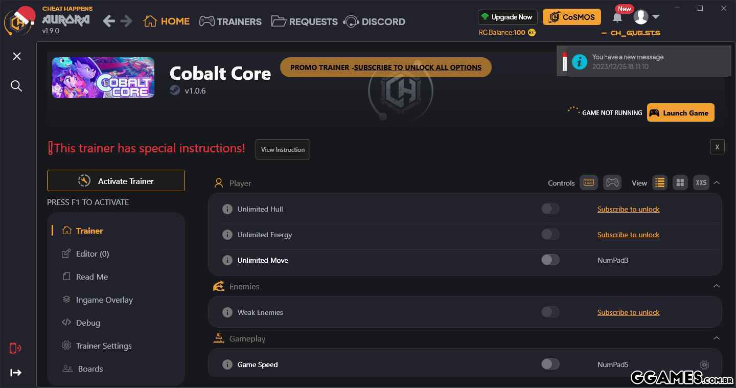Switch controls to keyboard hotkeys icon
The width and height of the screenshot is (736, 388).
click(588, 182)
